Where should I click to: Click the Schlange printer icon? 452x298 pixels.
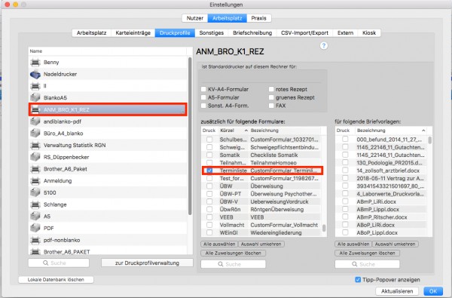(35, 204)
